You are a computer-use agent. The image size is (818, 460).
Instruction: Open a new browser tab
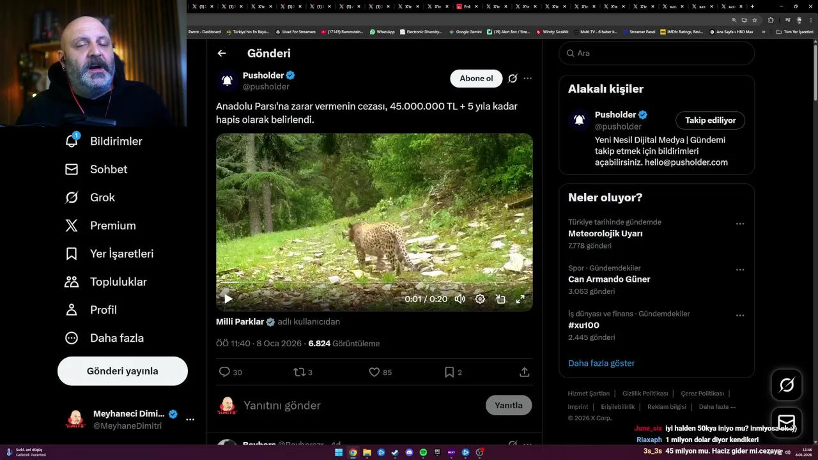pos(752,6)
